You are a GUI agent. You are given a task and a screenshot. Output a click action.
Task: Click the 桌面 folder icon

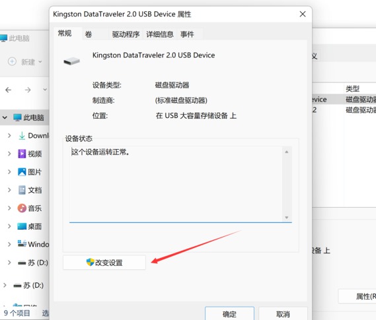[x=22, y=226]
